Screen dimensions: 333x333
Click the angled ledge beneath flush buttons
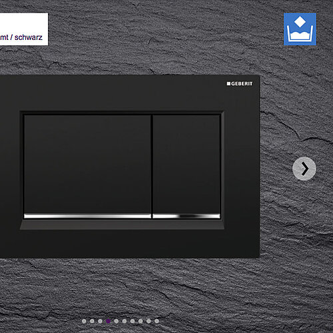122,224
